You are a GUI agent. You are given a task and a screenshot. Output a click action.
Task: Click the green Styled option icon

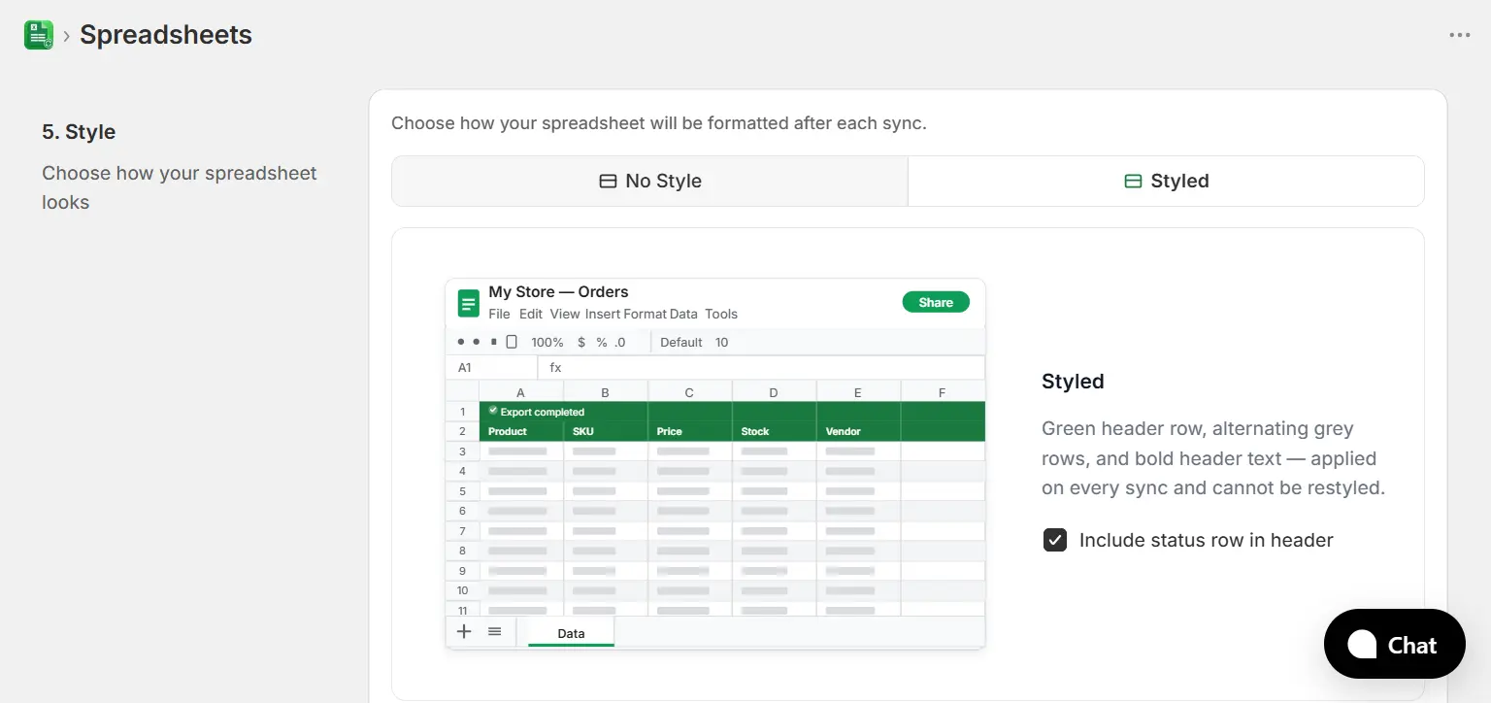(x=1133, y=182)
